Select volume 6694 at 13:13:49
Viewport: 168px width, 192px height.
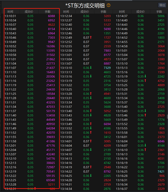(x=107, y=124)
